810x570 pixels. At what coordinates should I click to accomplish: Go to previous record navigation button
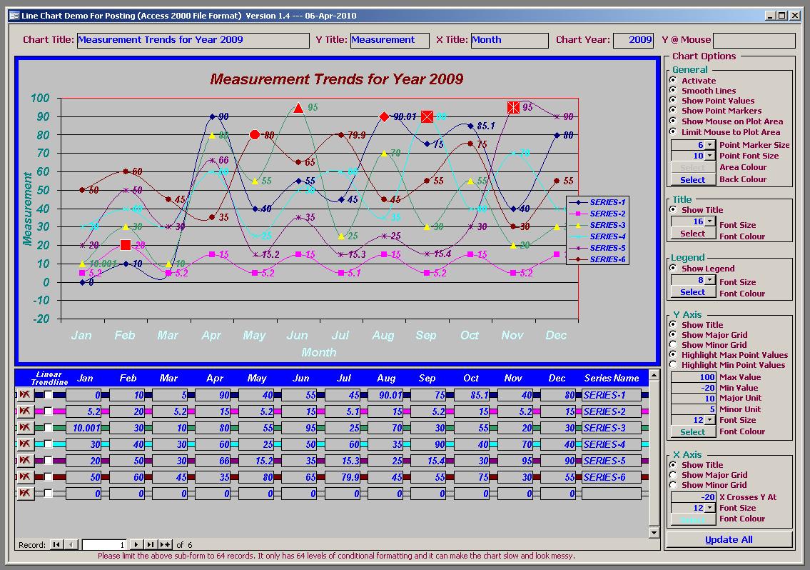click(x=71, y=545)
